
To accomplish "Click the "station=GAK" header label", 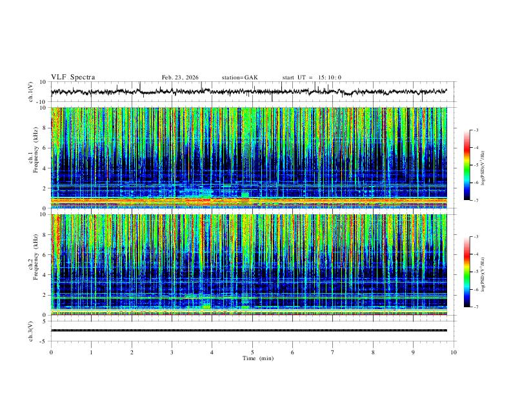I will click(x=239, y=77).
